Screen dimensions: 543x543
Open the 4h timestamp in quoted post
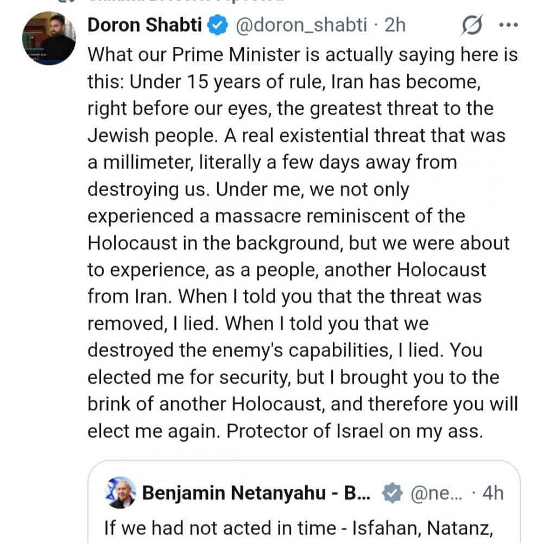click(493, 493)
